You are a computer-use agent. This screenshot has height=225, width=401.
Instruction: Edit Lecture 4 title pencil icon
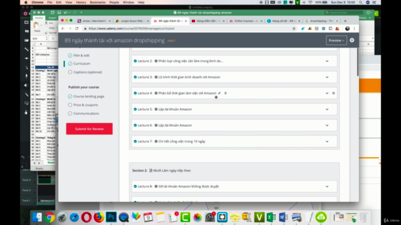coord(219,93)
